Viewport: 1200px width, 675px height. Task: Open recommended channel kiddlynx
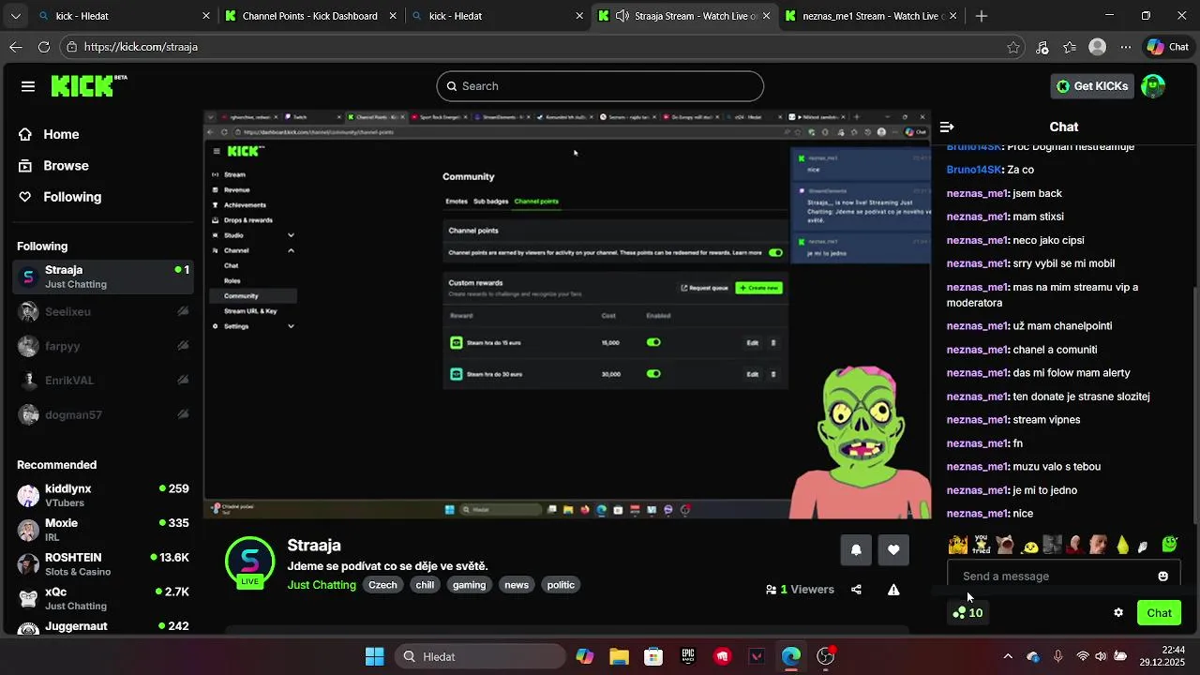[103, 495]
